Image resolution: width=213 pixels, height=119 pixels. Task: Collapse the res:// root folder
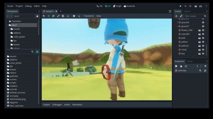pos(8,25)
